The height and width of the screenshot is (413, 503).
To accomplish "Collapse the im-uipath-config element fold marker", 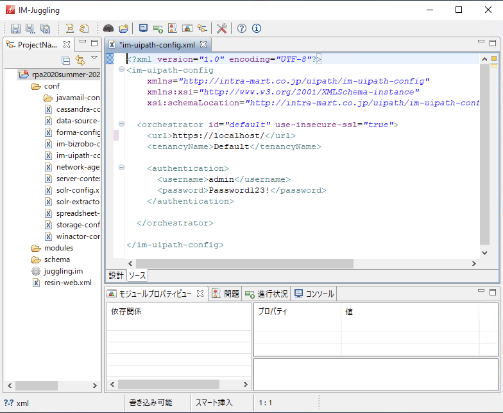I will tap(121, 69).
